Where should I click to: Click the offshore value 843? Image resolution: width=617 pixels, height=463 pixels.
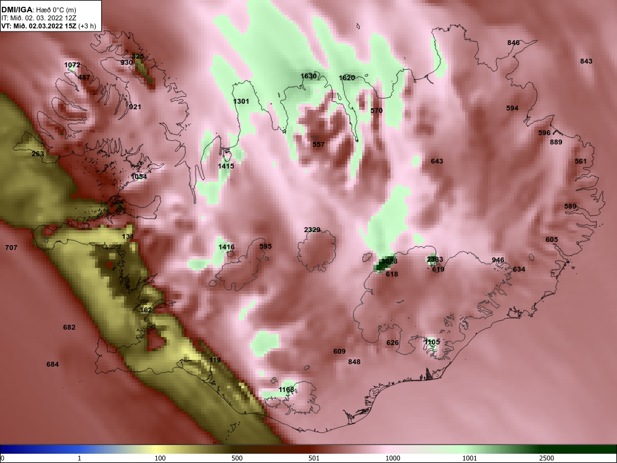pos(586,61)
